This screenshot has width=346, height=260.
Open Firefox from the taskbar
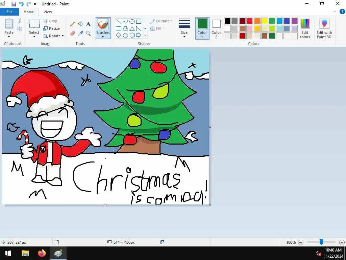click(42, 253)
